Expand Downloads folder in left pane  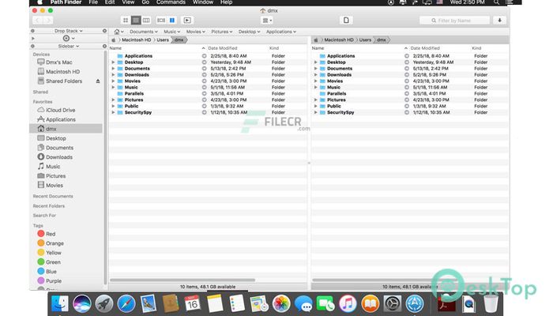(x=113, y=75)
